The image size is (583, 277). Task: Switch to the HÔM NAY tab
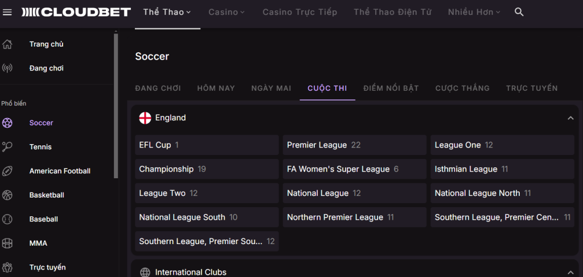click(216, 88)
